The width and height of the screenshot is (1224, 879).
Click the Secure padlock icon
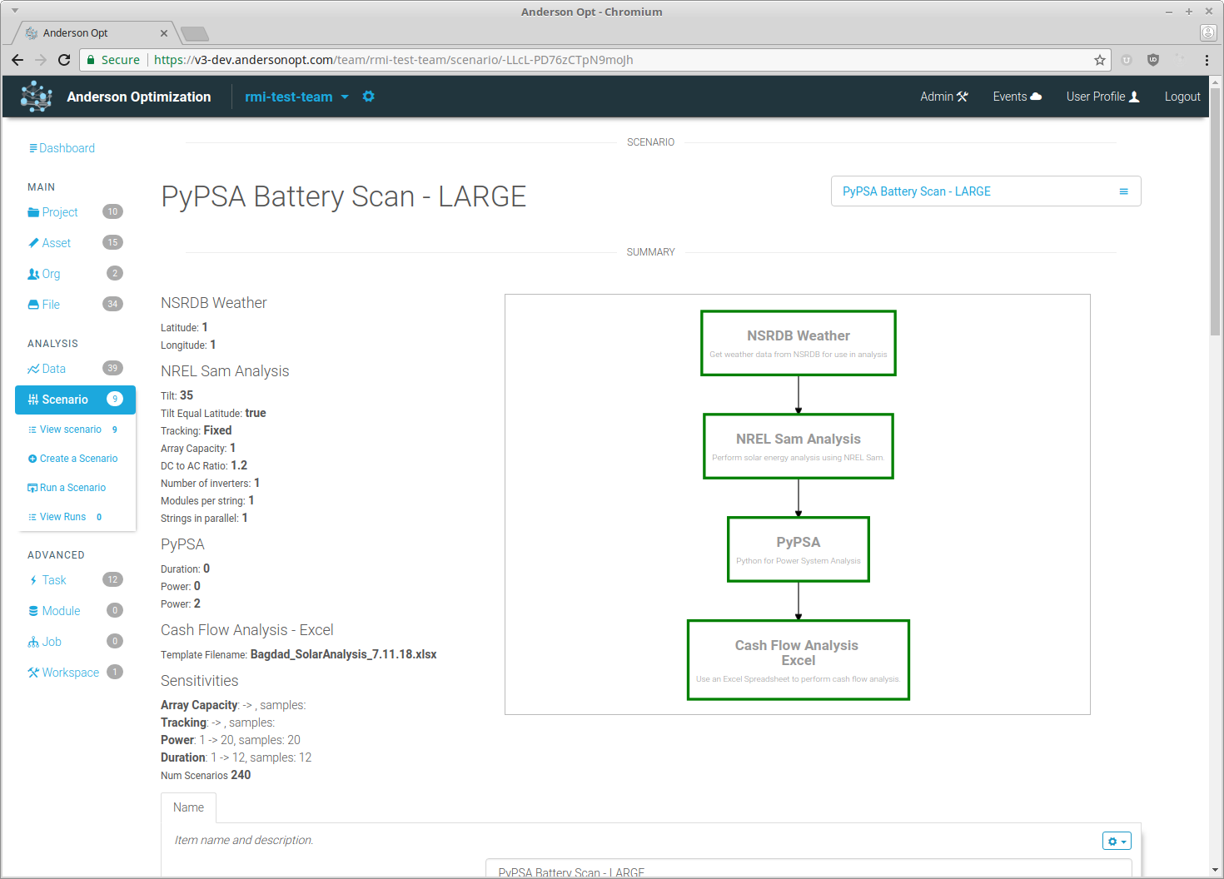pos(92,60)
